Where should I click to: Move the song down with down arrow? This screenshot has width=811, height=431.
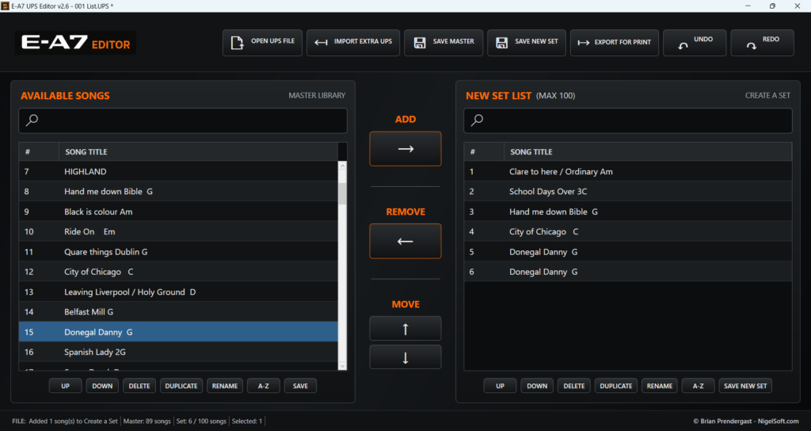[405, 357]
